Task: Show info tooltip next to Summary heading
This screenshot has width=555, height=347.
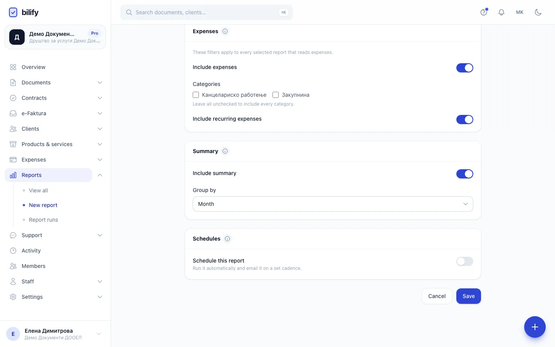Action: (x=225, y=151)
